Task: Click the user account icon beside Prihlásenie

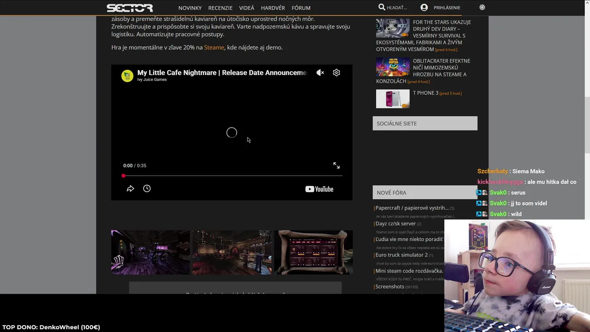Action: click(424, 7)
